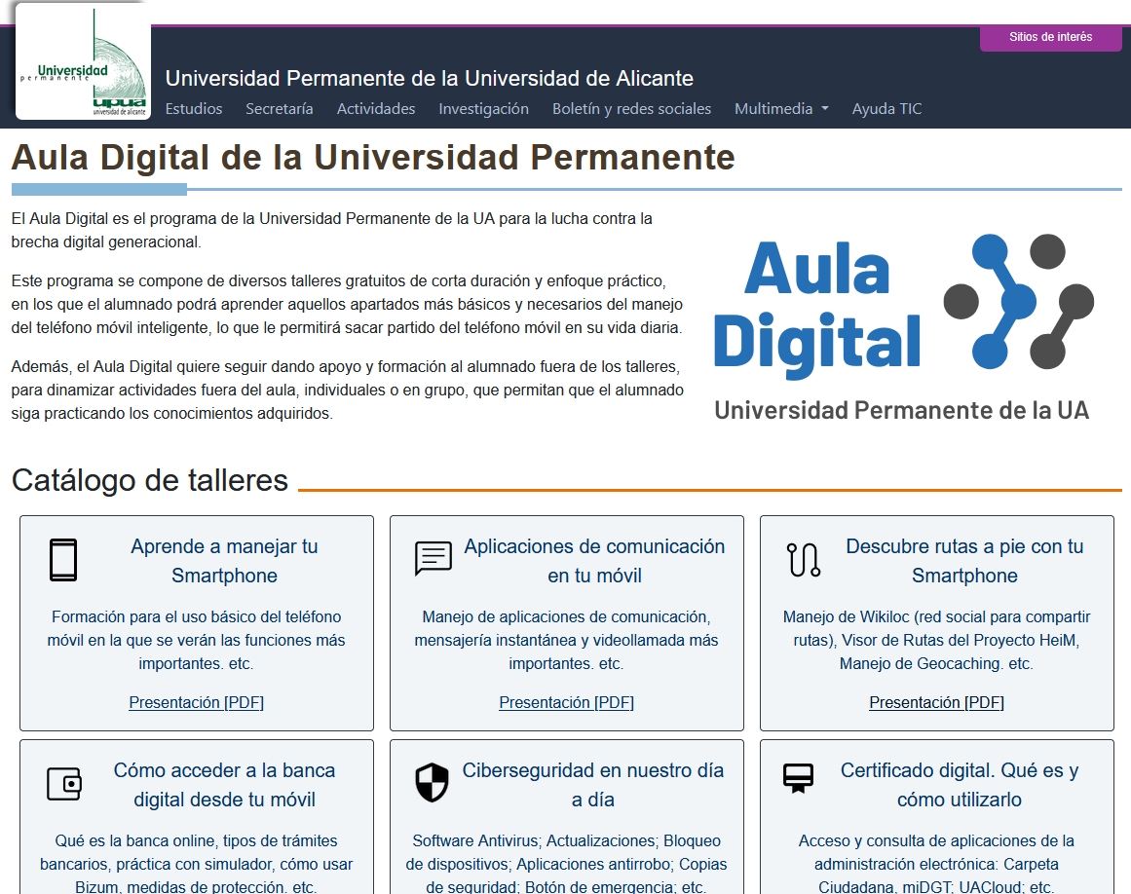The height and width of the screenshot is (894, 1131).
Task: Click the certificate icon for digital certificate workshop
Action: coord(798,779)
